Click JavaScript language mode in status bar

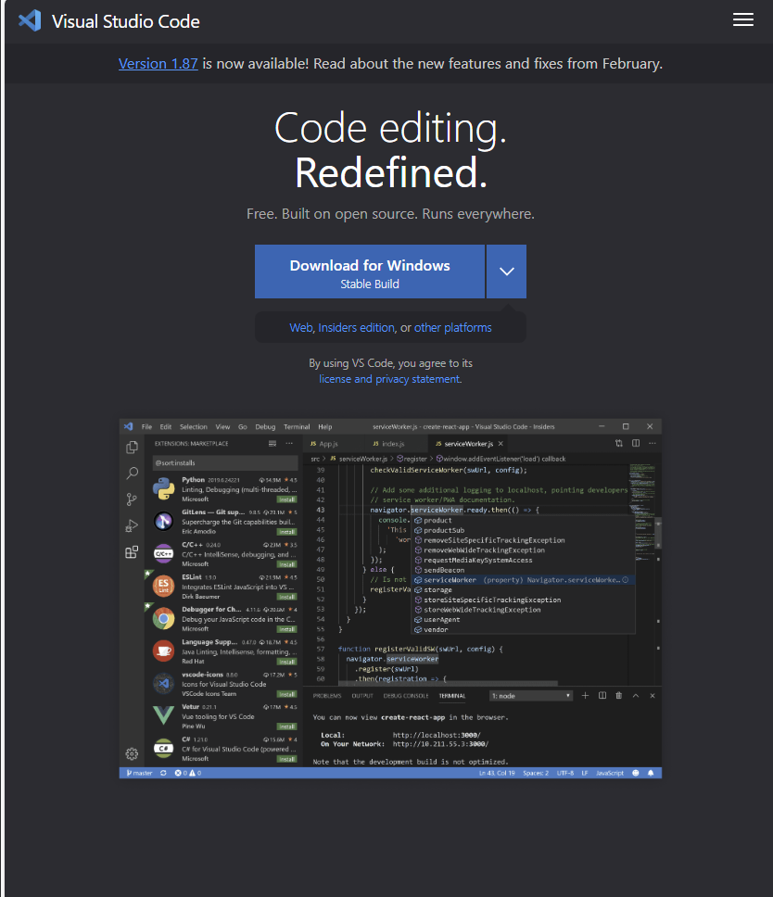pyautogui.click(x=610, y=774)
